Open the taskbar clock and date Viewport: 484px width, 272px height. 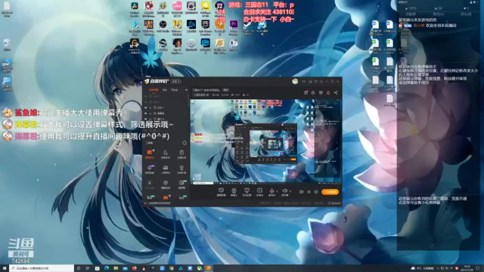[467, 268]
